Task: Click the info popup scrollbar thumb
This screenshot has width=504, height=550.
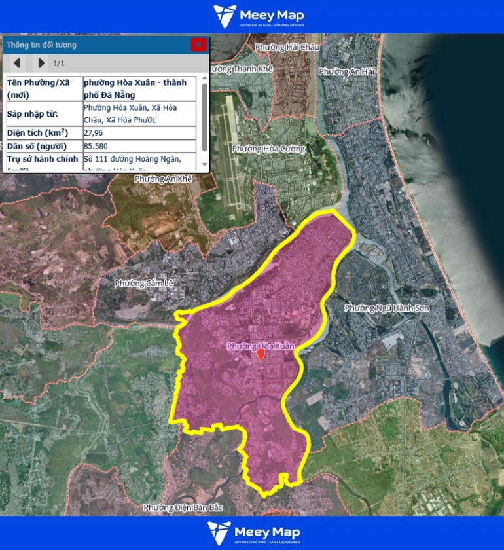Action: pyautogui.click(x=204, y=117)
